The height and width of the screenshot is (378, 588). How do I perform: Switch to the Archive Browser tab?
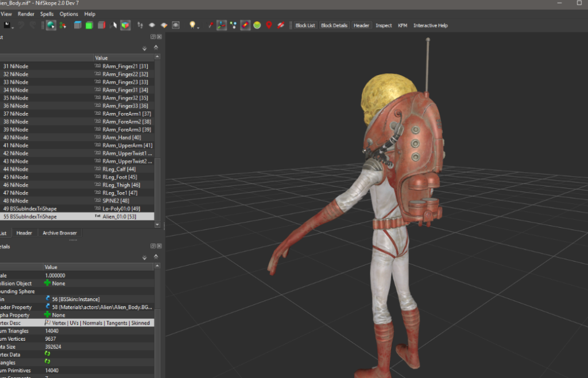(60, 233)
